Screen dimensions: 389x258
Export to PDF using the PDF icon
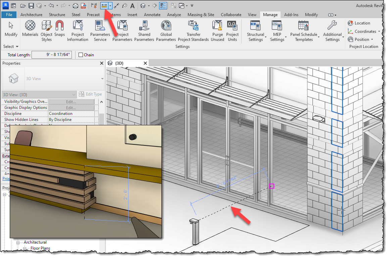[x=83, y=5]
